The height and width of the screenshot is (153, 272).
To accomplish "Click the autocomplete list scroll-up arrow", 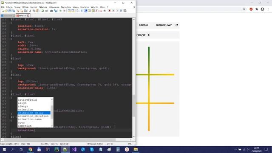I will 52,99.
